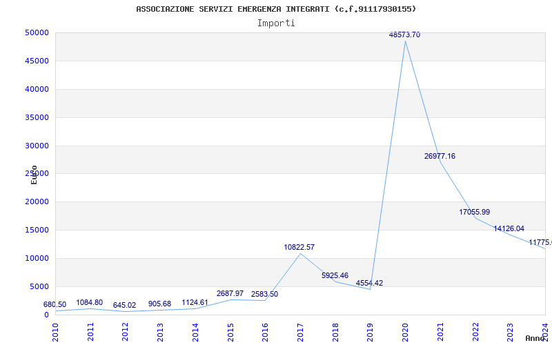Select the data label 1124.61
The height and width of the screenshot is (345, 552).
click(x=195, y=303)
